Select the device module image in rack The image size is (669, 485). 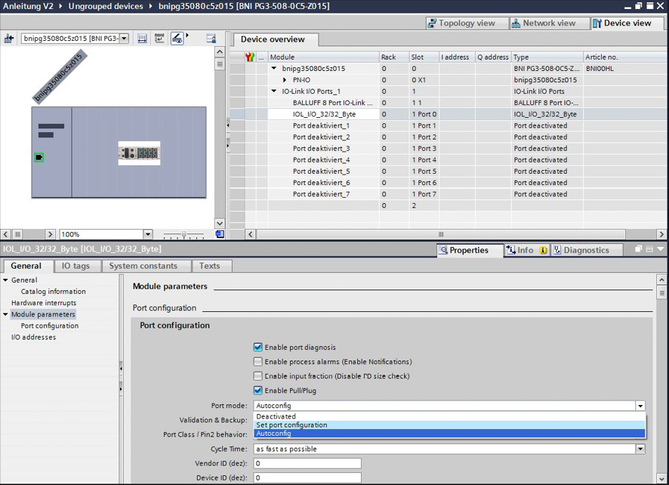pyautogui.click(x=139, y=153)
